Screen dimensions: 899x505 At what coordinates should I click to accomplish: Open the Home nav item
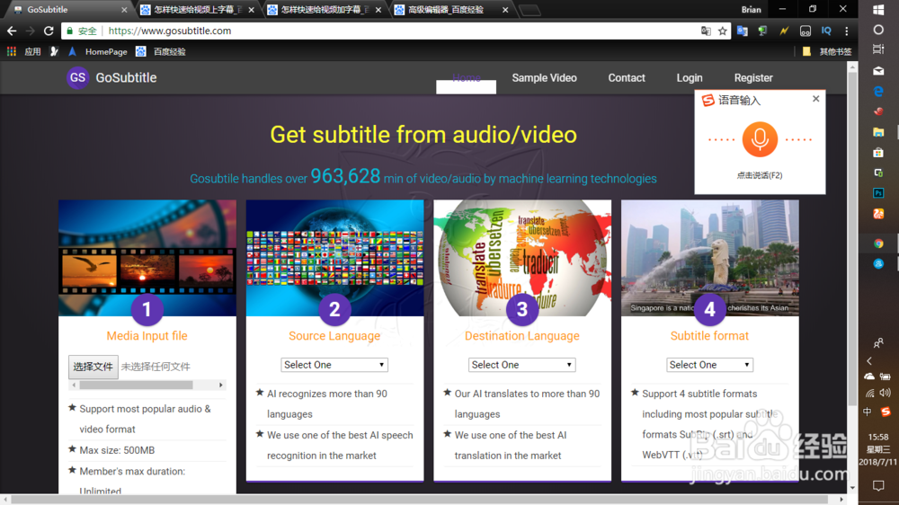click(x=466, y=78)
